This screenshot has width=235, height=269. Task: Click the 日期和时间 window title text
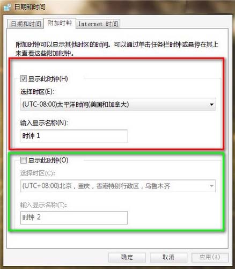[30, 7]
